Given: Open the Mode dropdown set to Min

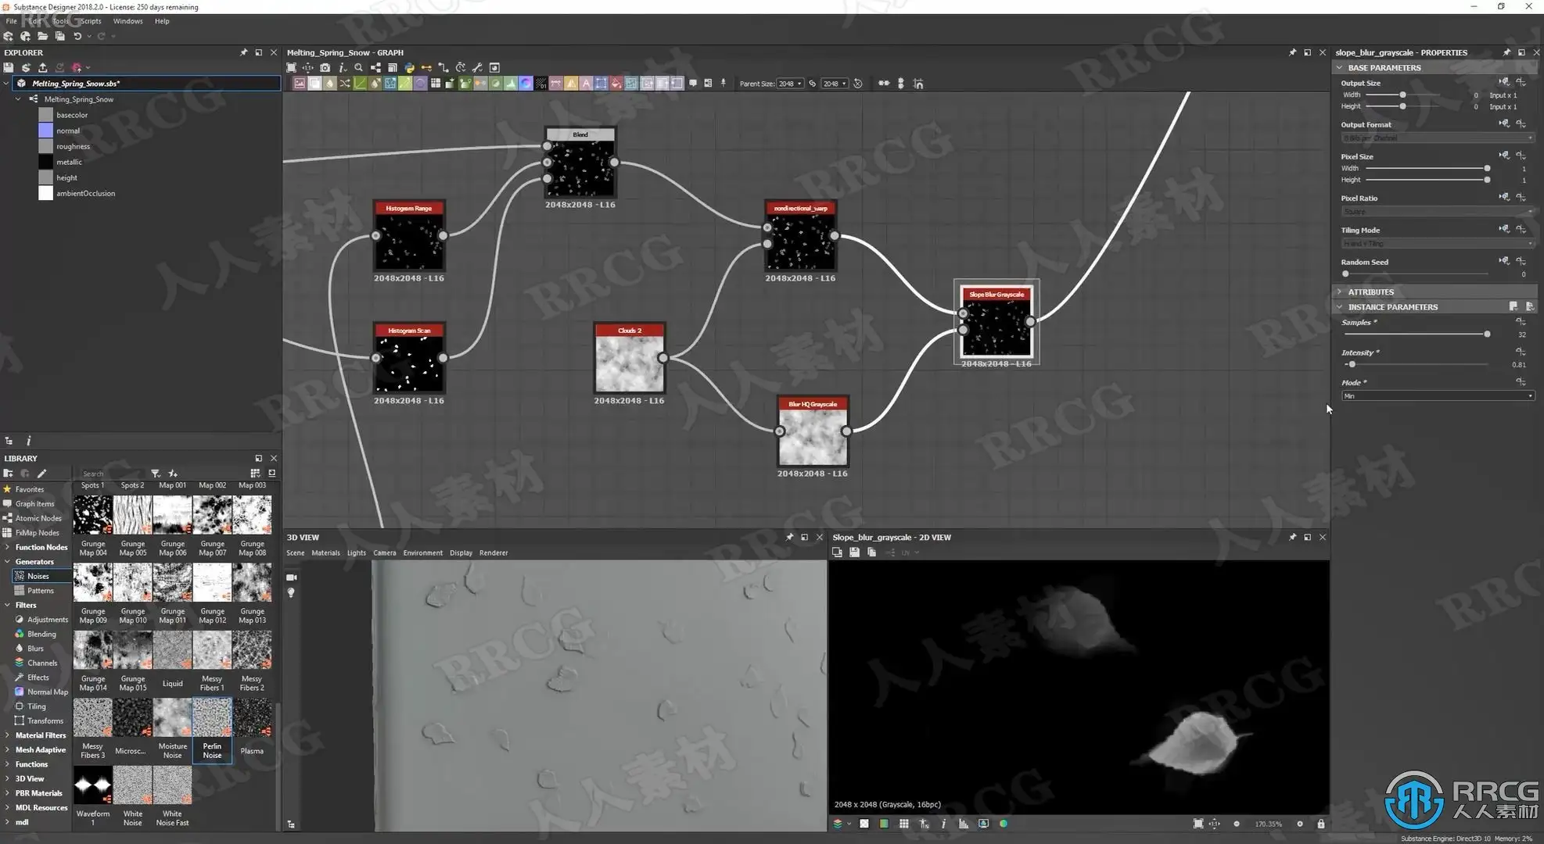Looking at the screenshot, I should pos(1437,396).
